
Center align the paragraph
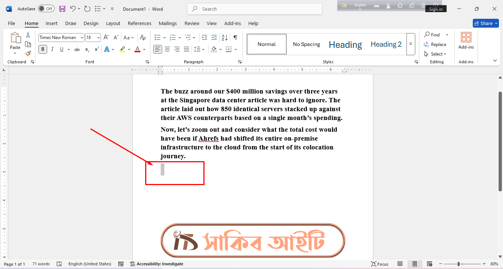(167, 49)
